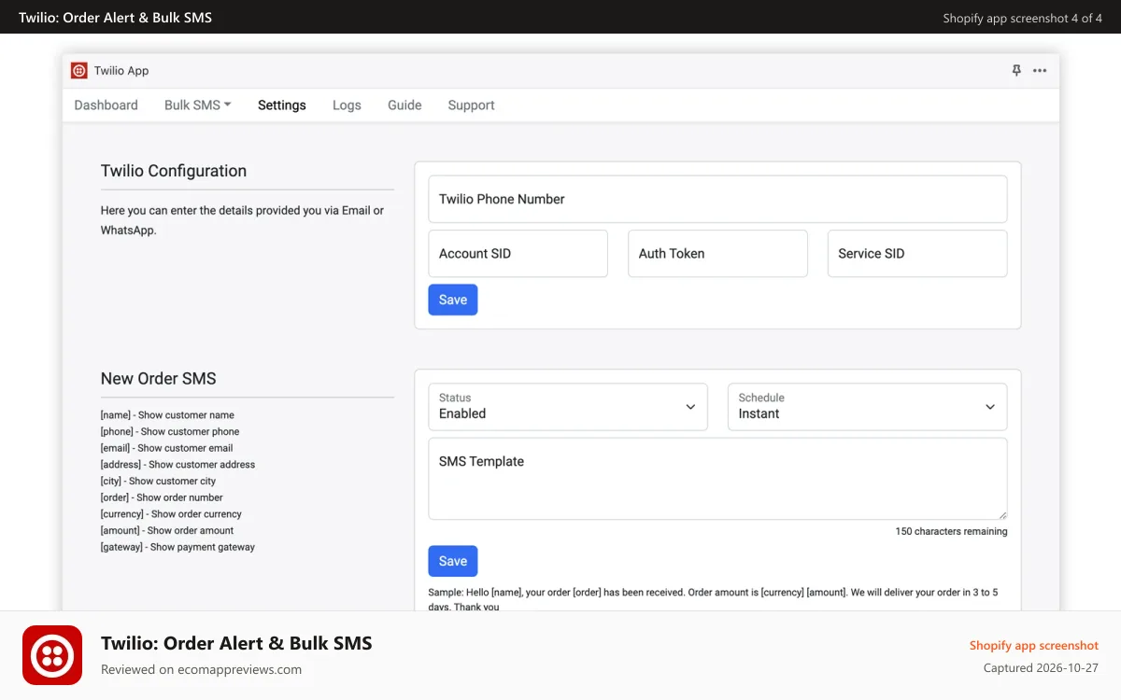This screenshot has height=700, width=1121.
Task: Focus the Twilio Phone Number field
Action: click(717, 199)
